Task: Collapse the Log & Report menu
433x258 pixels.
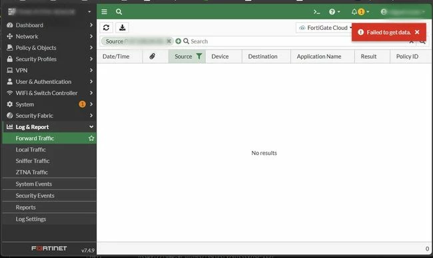Action: (x=49, y=127)
